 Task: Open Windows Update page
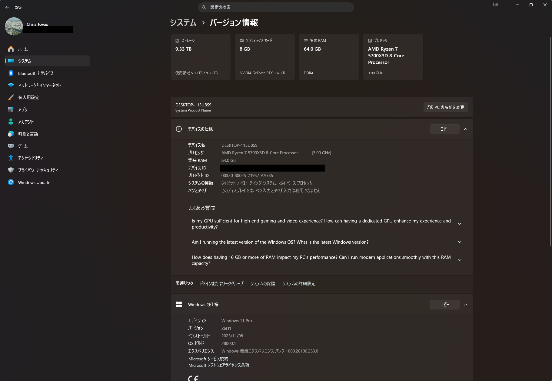coord(47,182)
